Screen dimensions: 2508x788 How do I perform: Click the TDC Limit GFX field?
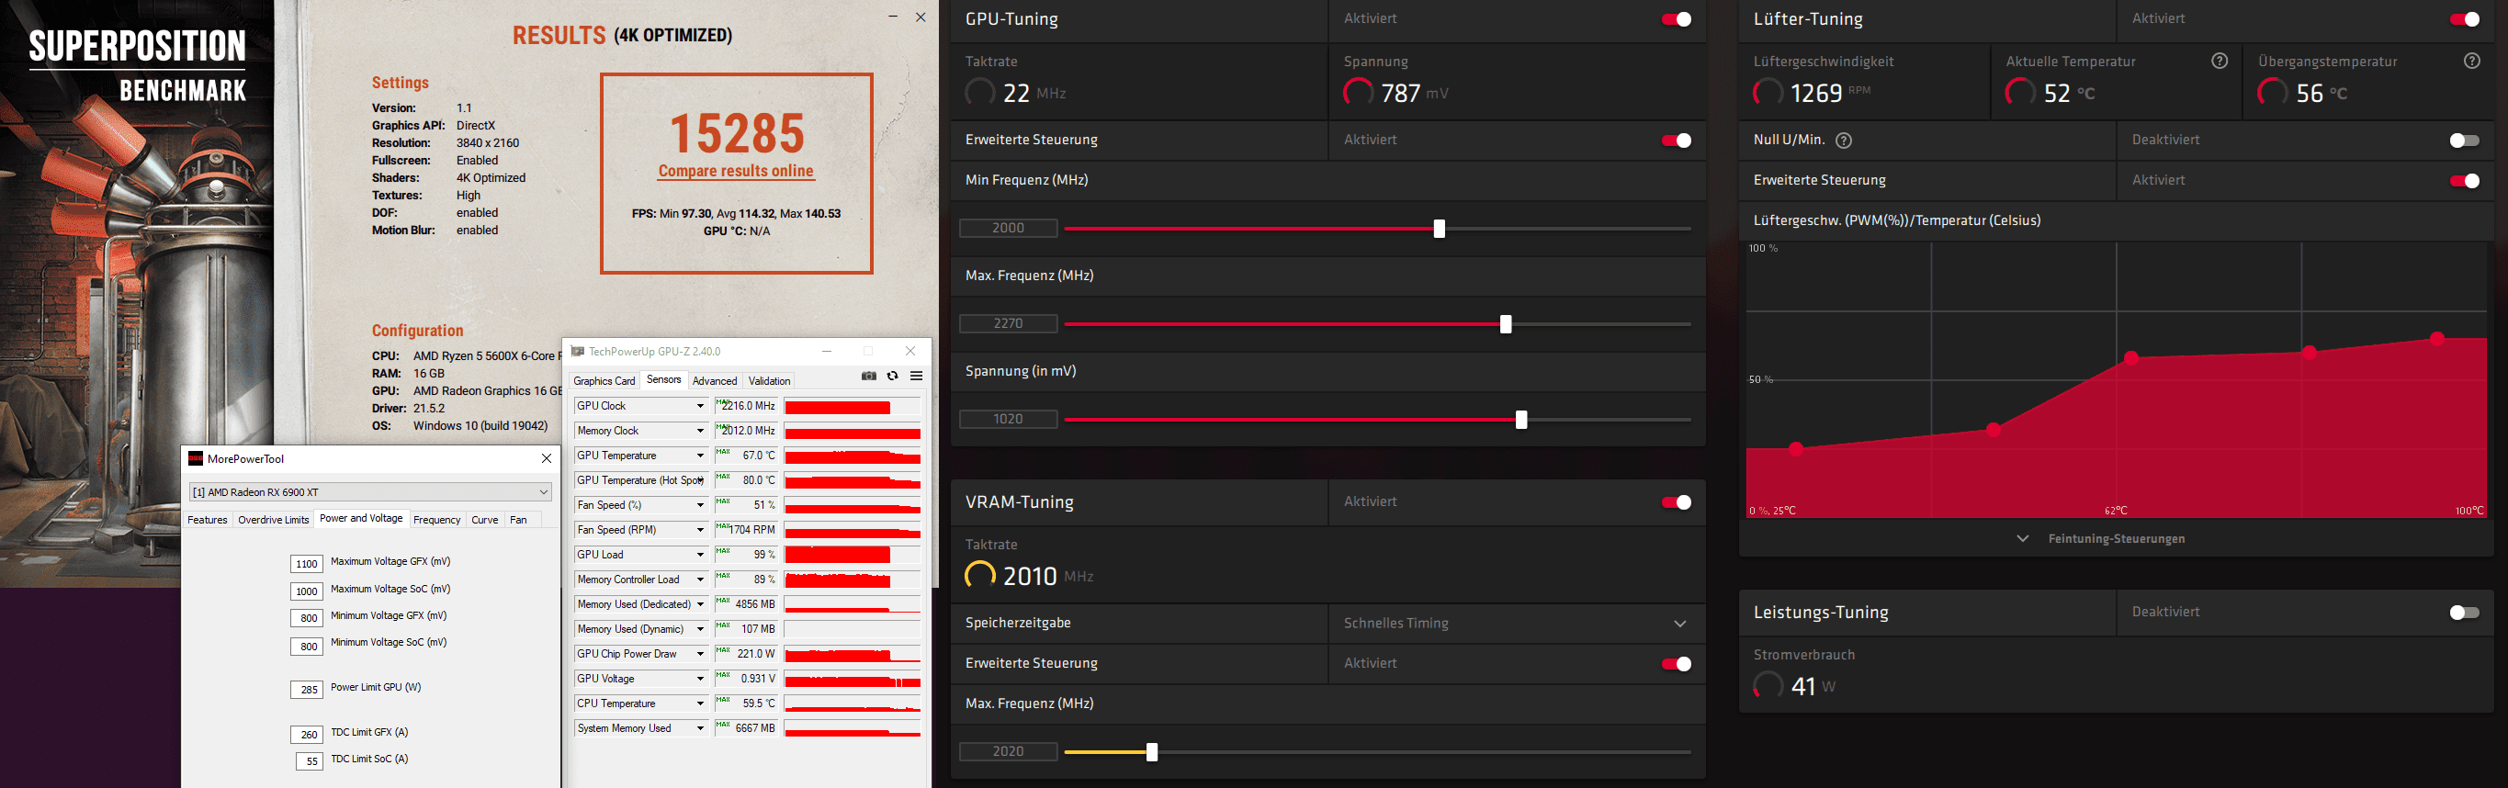point(307,735)
